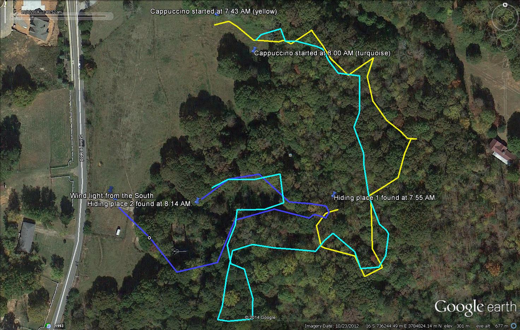Click 'Cappuccino started at 8:00 AM (turquoise)' label
Screen dimensions: 520x330
click(x=323, y=53)
